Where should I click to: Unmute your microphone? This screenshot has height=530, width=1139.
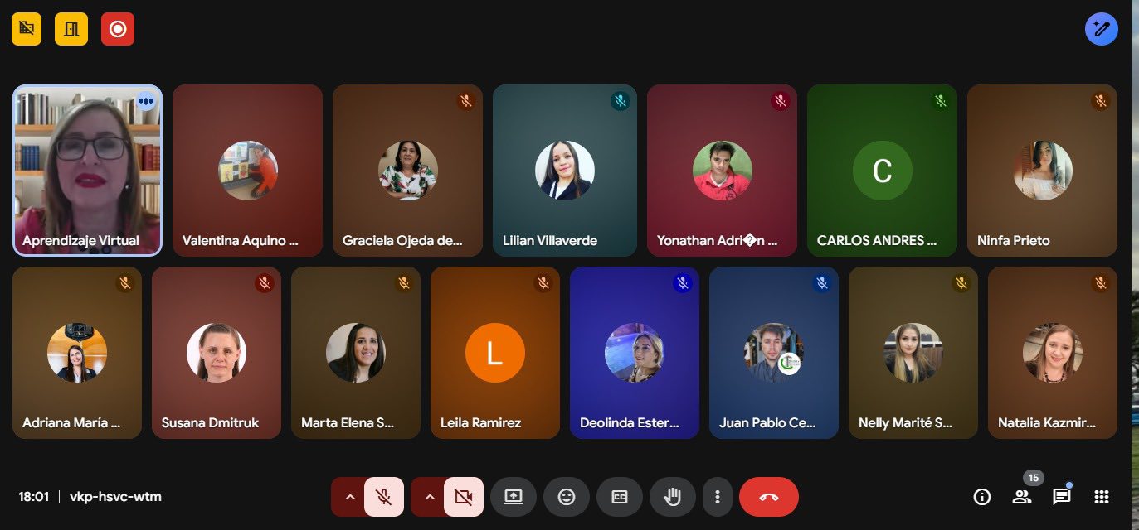383,497
